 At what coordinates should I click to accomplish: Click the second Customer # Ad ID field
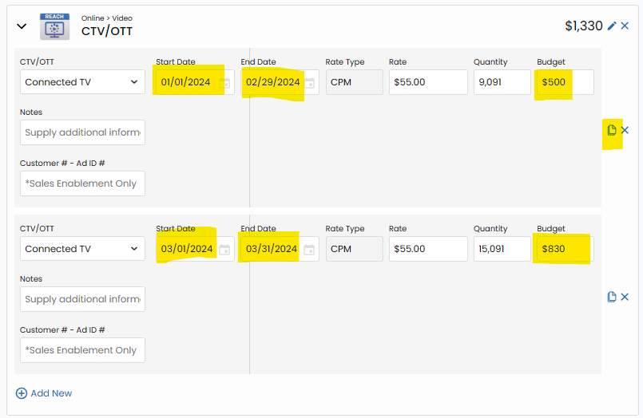pos(82,350)
